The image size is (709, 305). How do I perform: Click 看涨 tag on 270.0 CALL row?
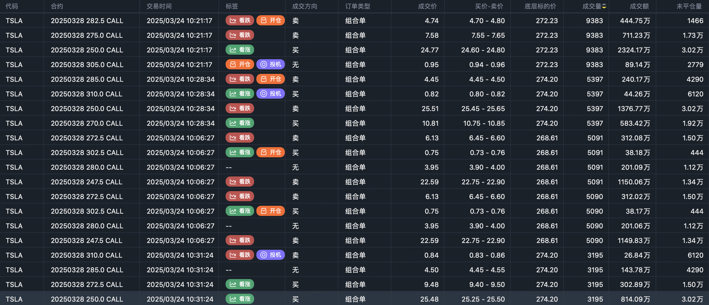240,123
